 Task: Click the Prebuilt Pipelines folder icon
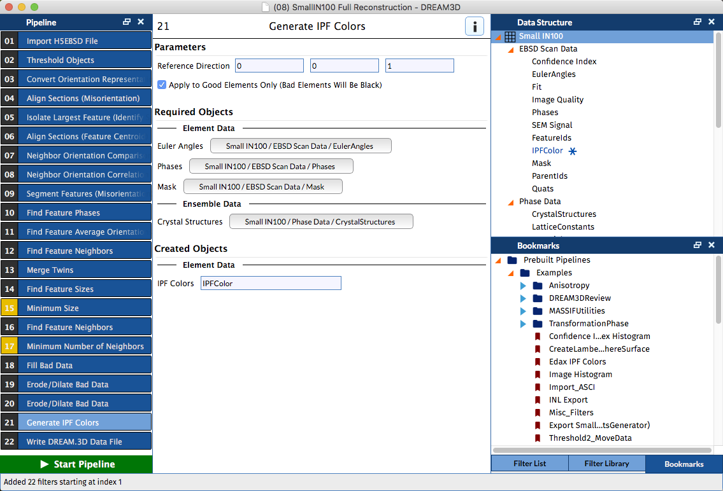(x=512, y=260)
